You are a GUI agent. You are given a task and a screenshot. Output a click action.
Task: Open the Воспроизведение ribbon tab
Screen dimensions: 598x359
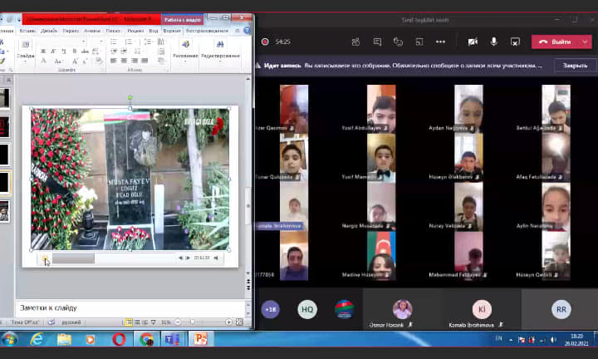tap(207, 31)
